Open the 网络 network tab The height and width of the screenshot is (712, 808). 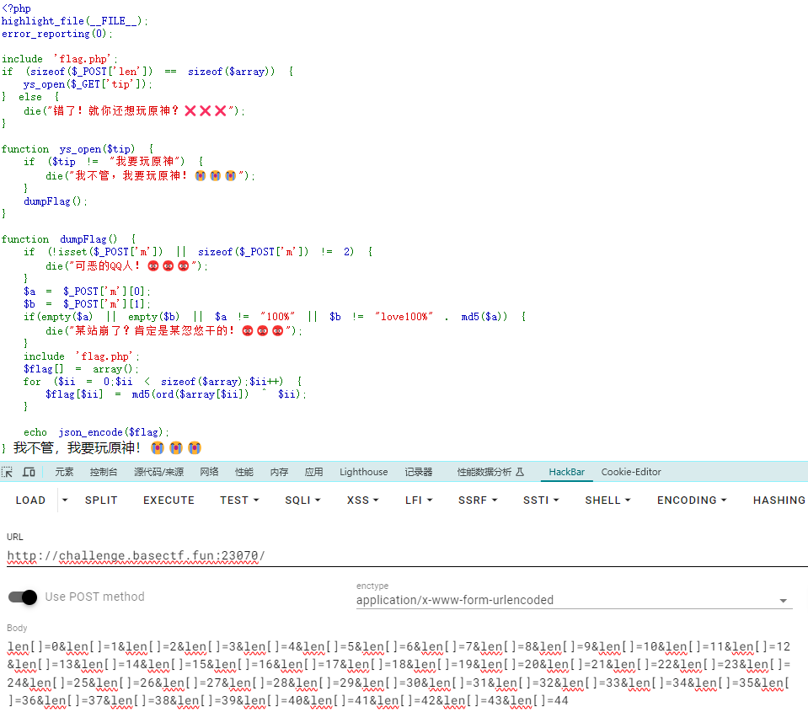pyautogui.click(x=209, y=472)
